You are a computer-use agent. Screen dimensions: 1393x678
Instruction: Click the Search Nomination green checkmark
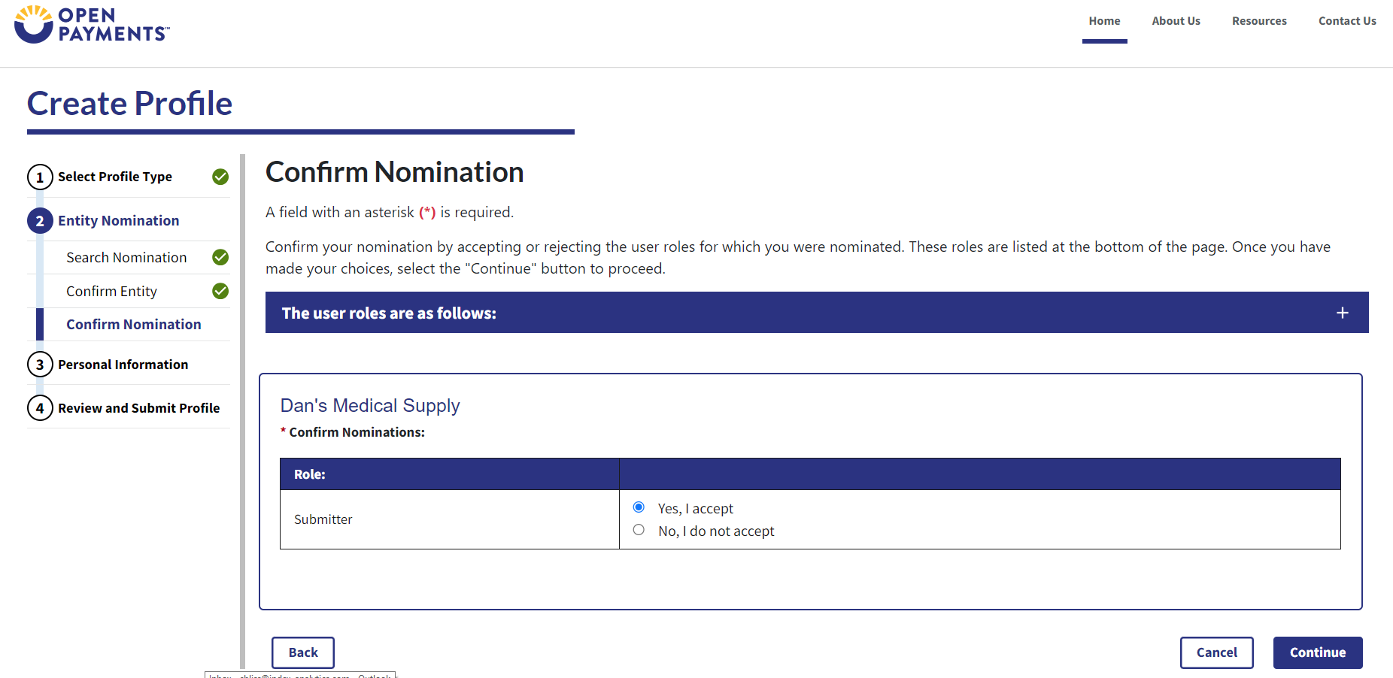pos(220,257)
